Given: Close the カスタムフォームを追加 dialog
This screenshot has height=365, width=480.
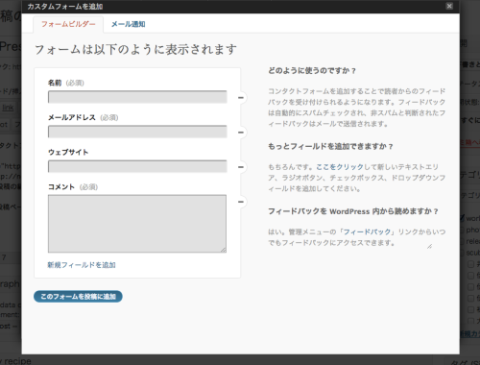Looking at the screenshot, I should pos(449,6).
